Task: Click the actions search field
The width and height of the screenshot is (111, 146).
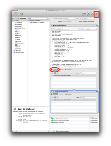Action: (38, 18)
